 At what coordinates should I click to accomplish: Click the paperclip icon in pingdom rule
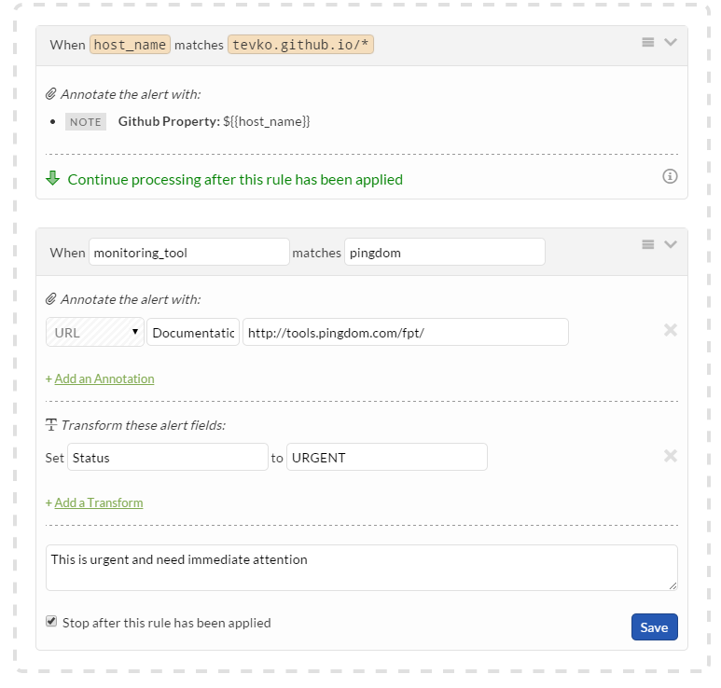click(51, 299)
